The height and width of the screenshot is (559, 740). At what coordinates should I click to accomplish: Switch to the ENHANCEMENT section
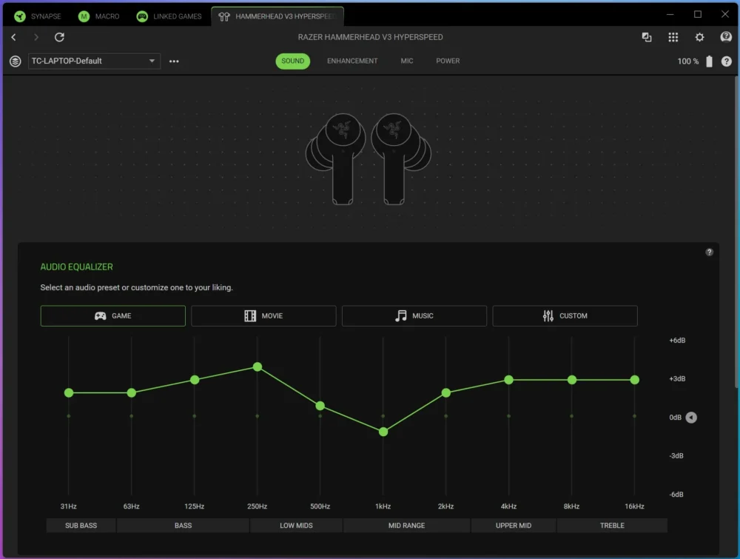(x=352, y=61)
